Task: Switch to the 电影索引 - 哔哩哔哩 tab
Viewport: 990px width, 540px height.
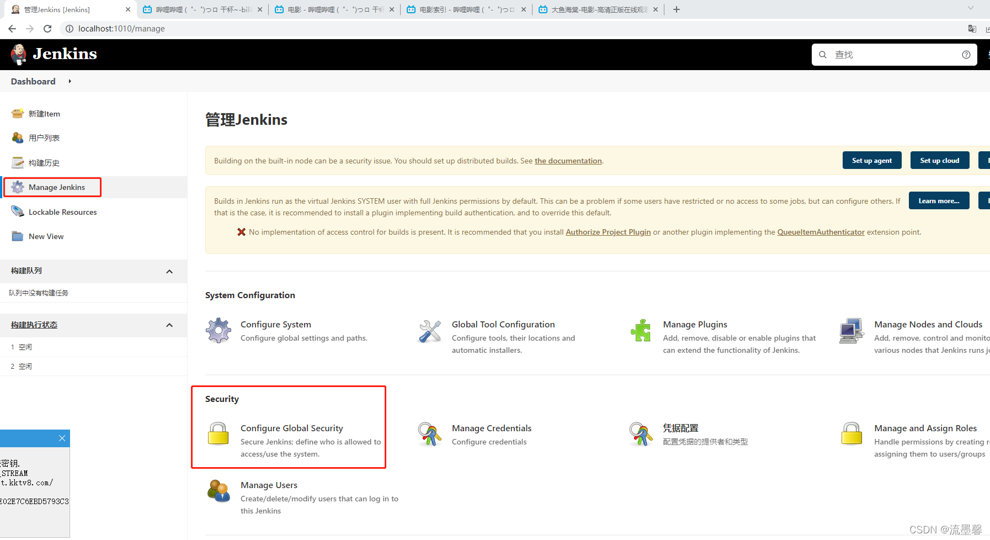Action: 467,9
